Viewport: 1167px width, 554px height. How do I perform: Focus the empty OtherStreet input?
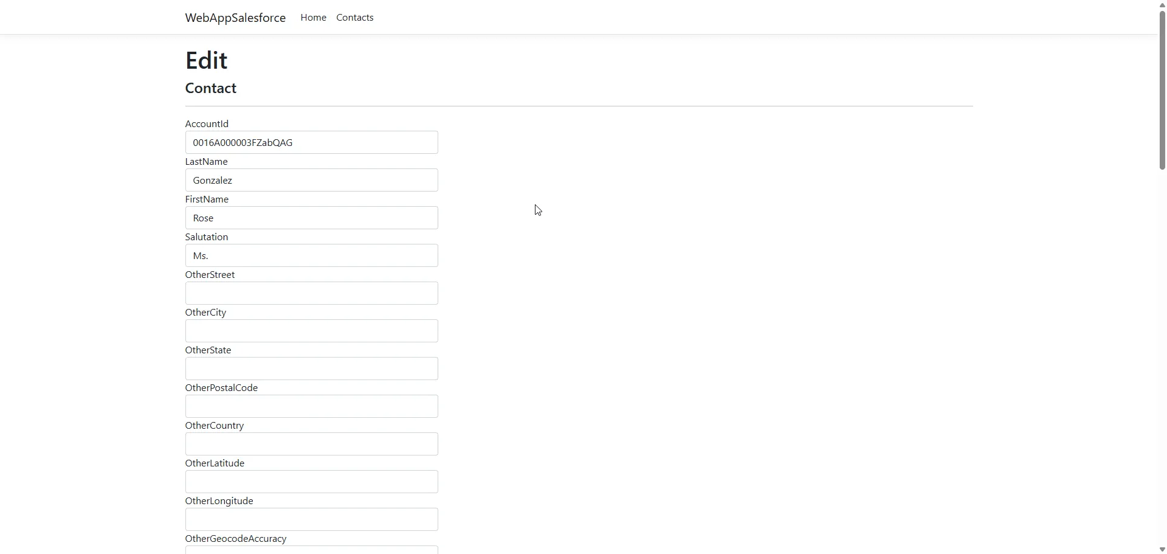tap(311, 293)
